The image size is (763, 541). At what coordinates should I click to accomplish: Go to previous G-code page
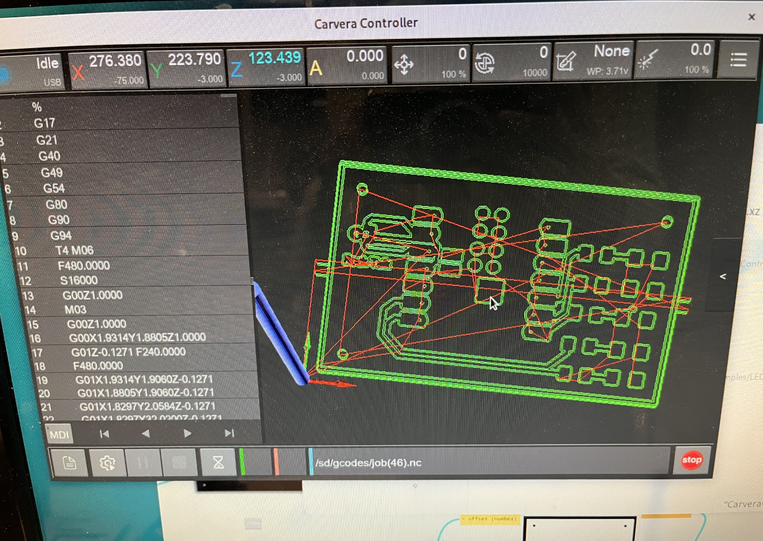tap(146, 433)
